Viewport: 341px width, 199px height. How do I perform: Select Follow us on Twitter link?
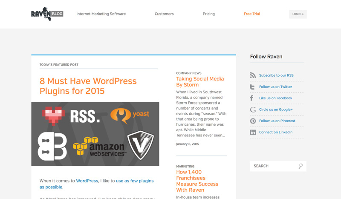point(275,87)
